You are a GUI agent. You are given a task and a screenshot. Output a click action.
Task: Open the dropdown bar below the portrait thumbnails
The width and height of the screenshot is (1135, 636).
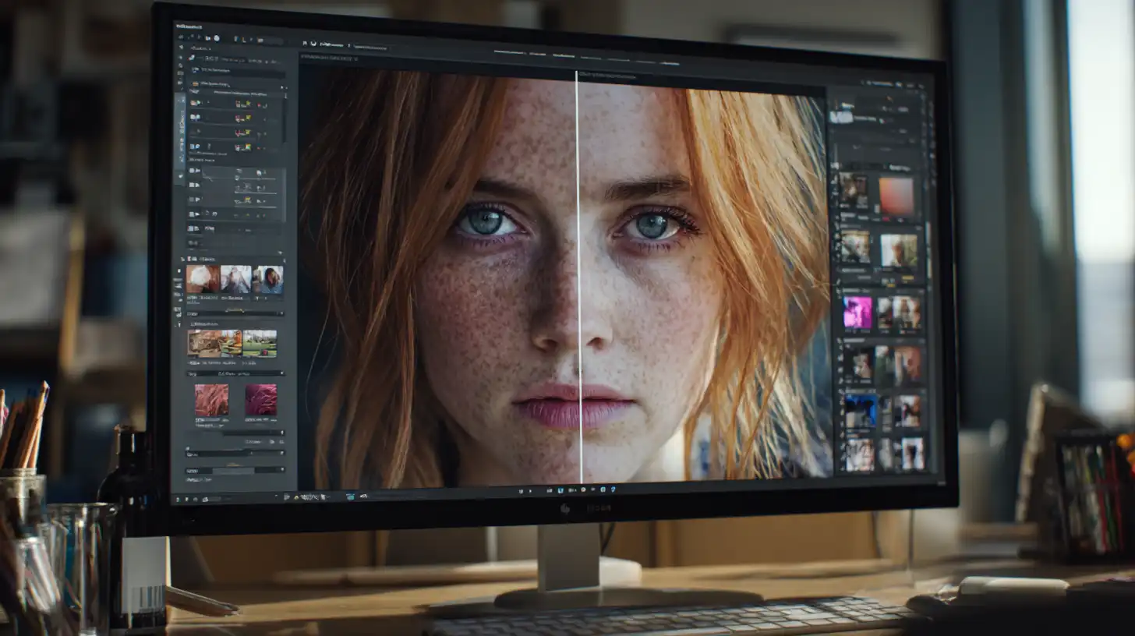point(235,313)
